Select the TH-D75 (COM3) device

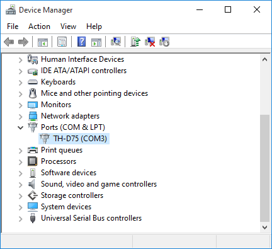point(80,139)
